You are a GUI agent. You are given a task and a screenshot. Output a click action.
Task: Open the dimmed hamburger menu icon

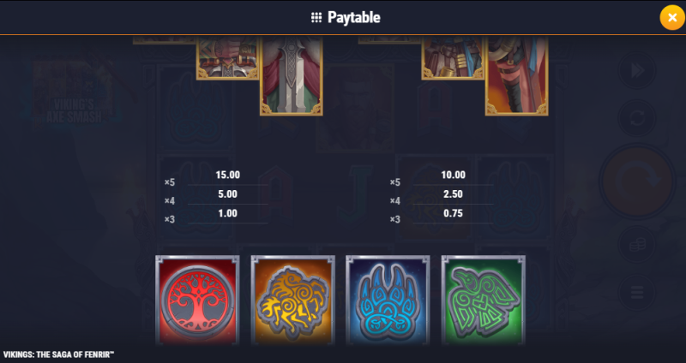click(637, 292)
